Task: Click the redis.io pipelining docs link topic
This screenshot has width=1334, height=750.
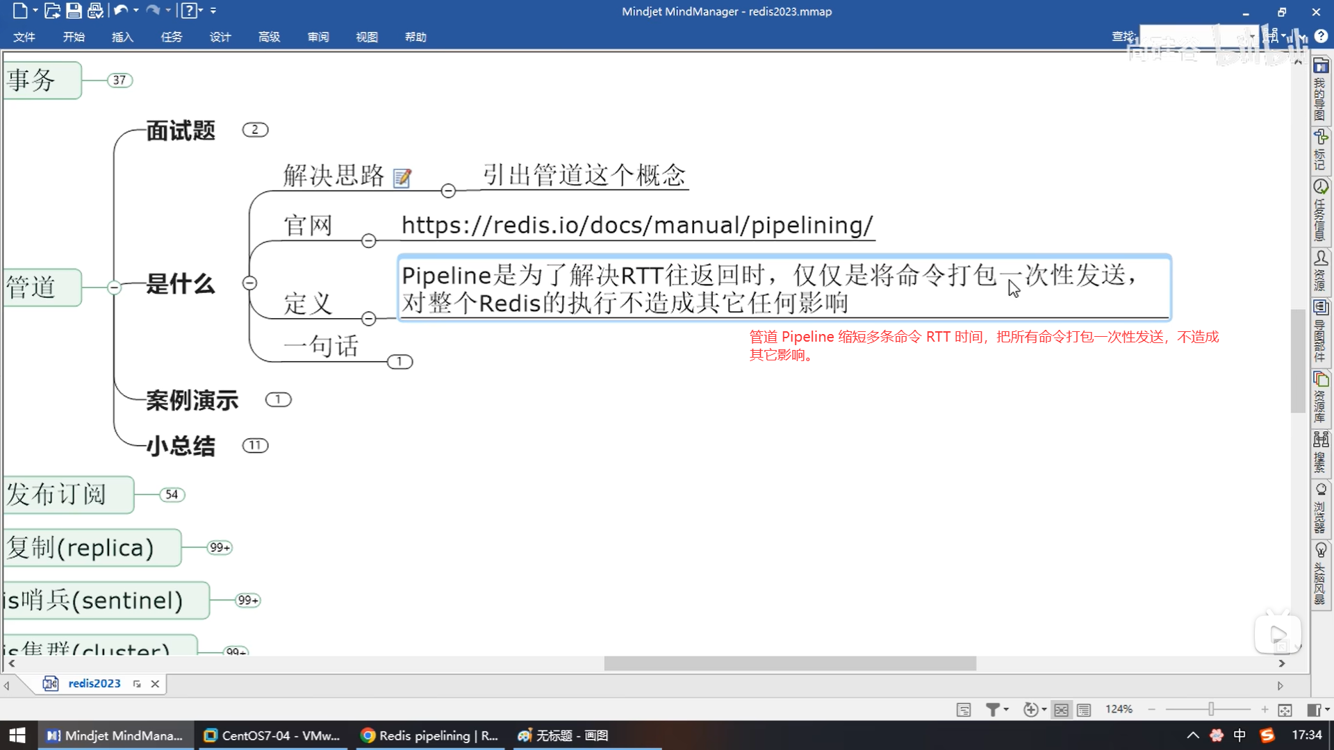Action: (636, 225)
